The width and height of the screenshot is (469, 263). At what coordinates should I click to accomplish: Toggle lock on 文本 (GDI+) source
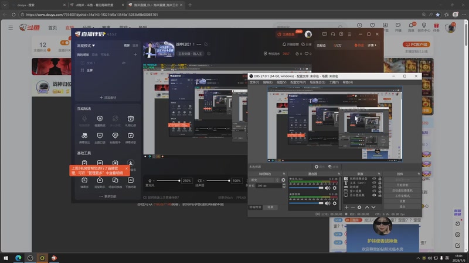tap(379, 183)
